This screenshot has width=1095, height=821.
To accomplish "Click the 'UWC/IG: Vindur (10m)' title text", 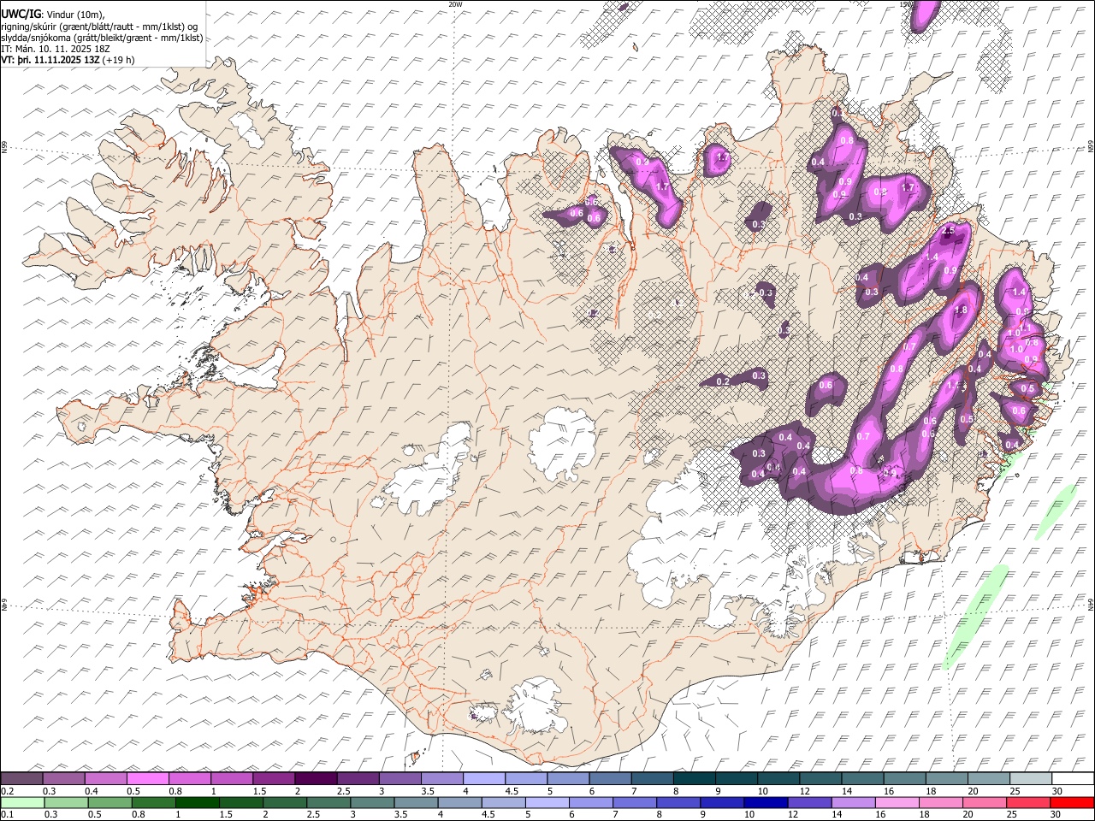I will point(53,15).
